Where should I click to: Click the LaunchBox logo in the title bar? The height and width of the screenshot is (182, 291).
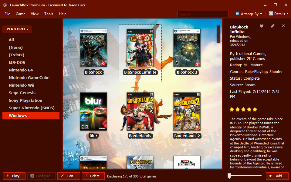[x=5, y=5]
